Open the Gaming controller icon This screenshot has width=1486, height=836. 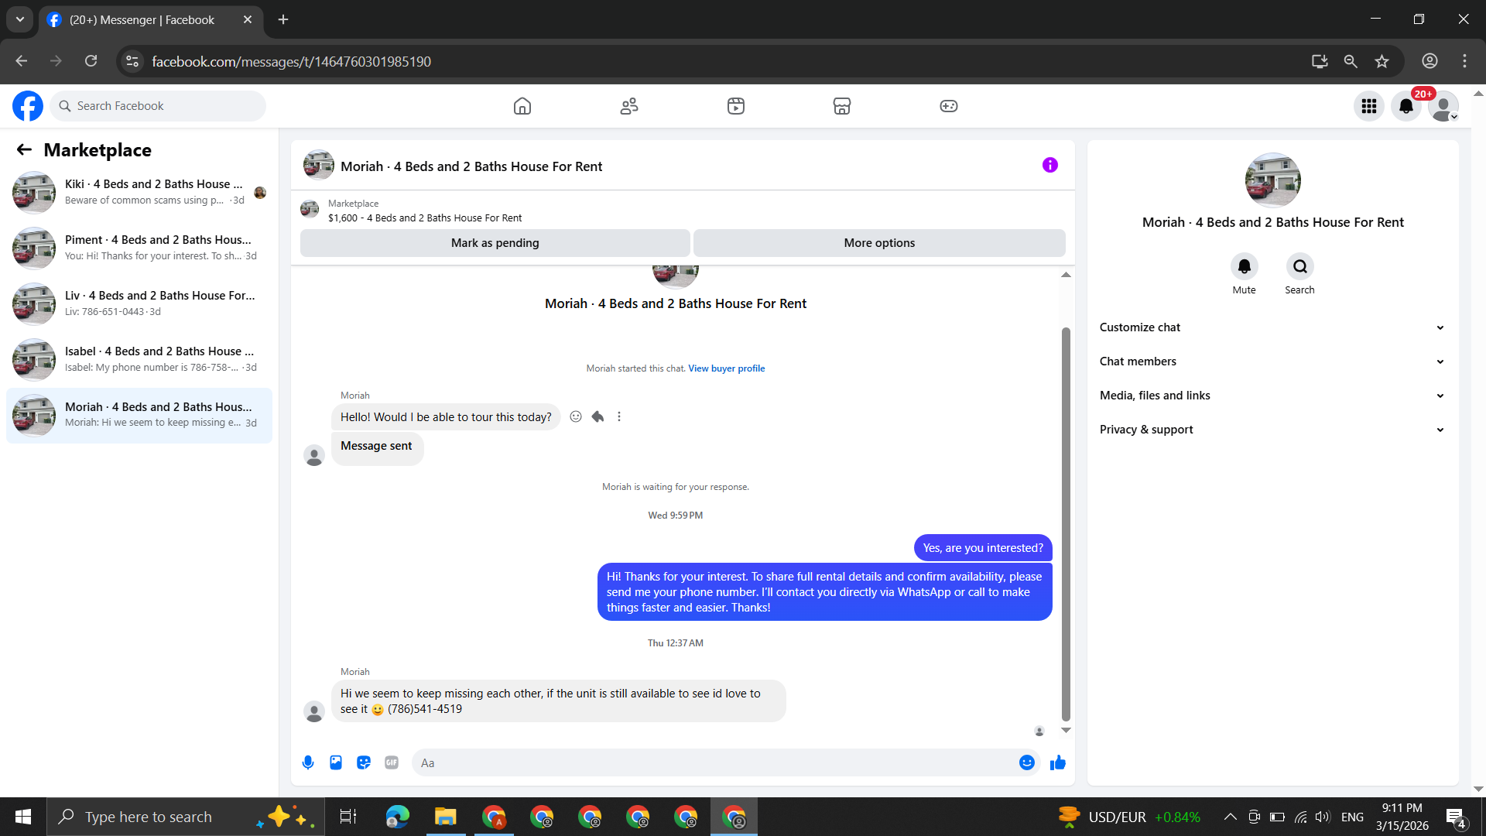tap(949, 106)
